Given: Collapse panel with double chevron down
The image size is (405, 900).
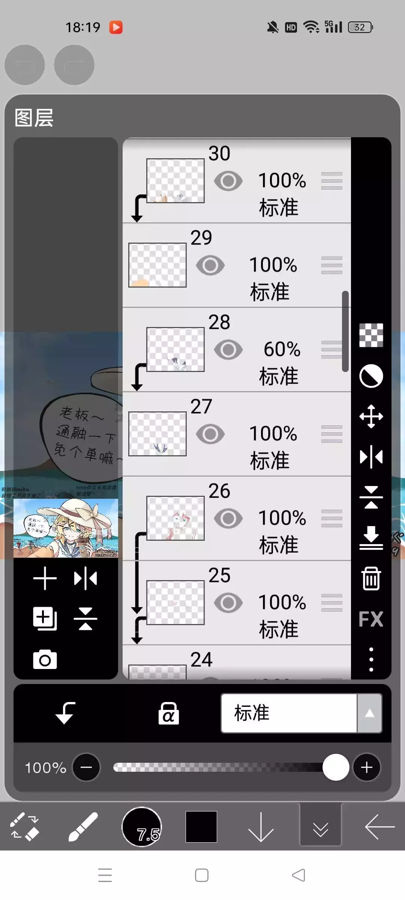Looking at the screenshot, I should coord(320,827).
